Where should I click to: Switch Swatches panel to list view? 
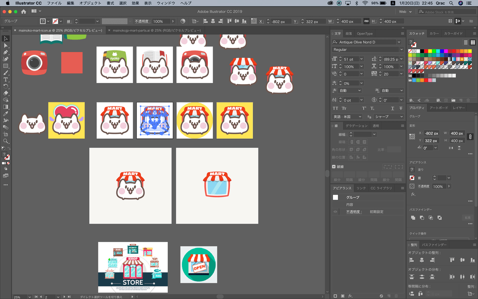(465, 43)
